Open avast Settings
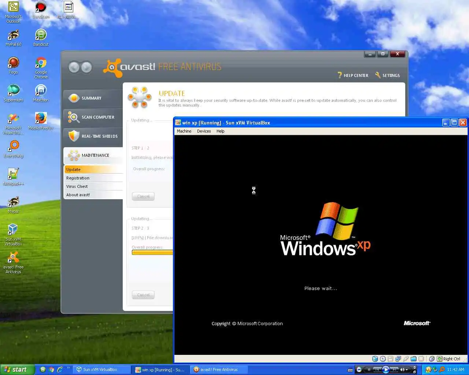 (387, 75)
